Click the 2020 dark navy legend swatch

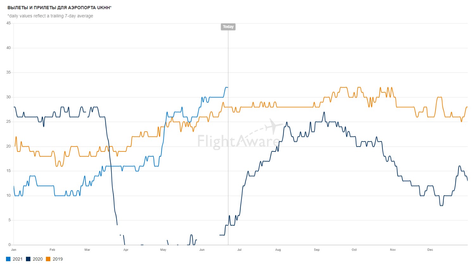pos(28,259)
